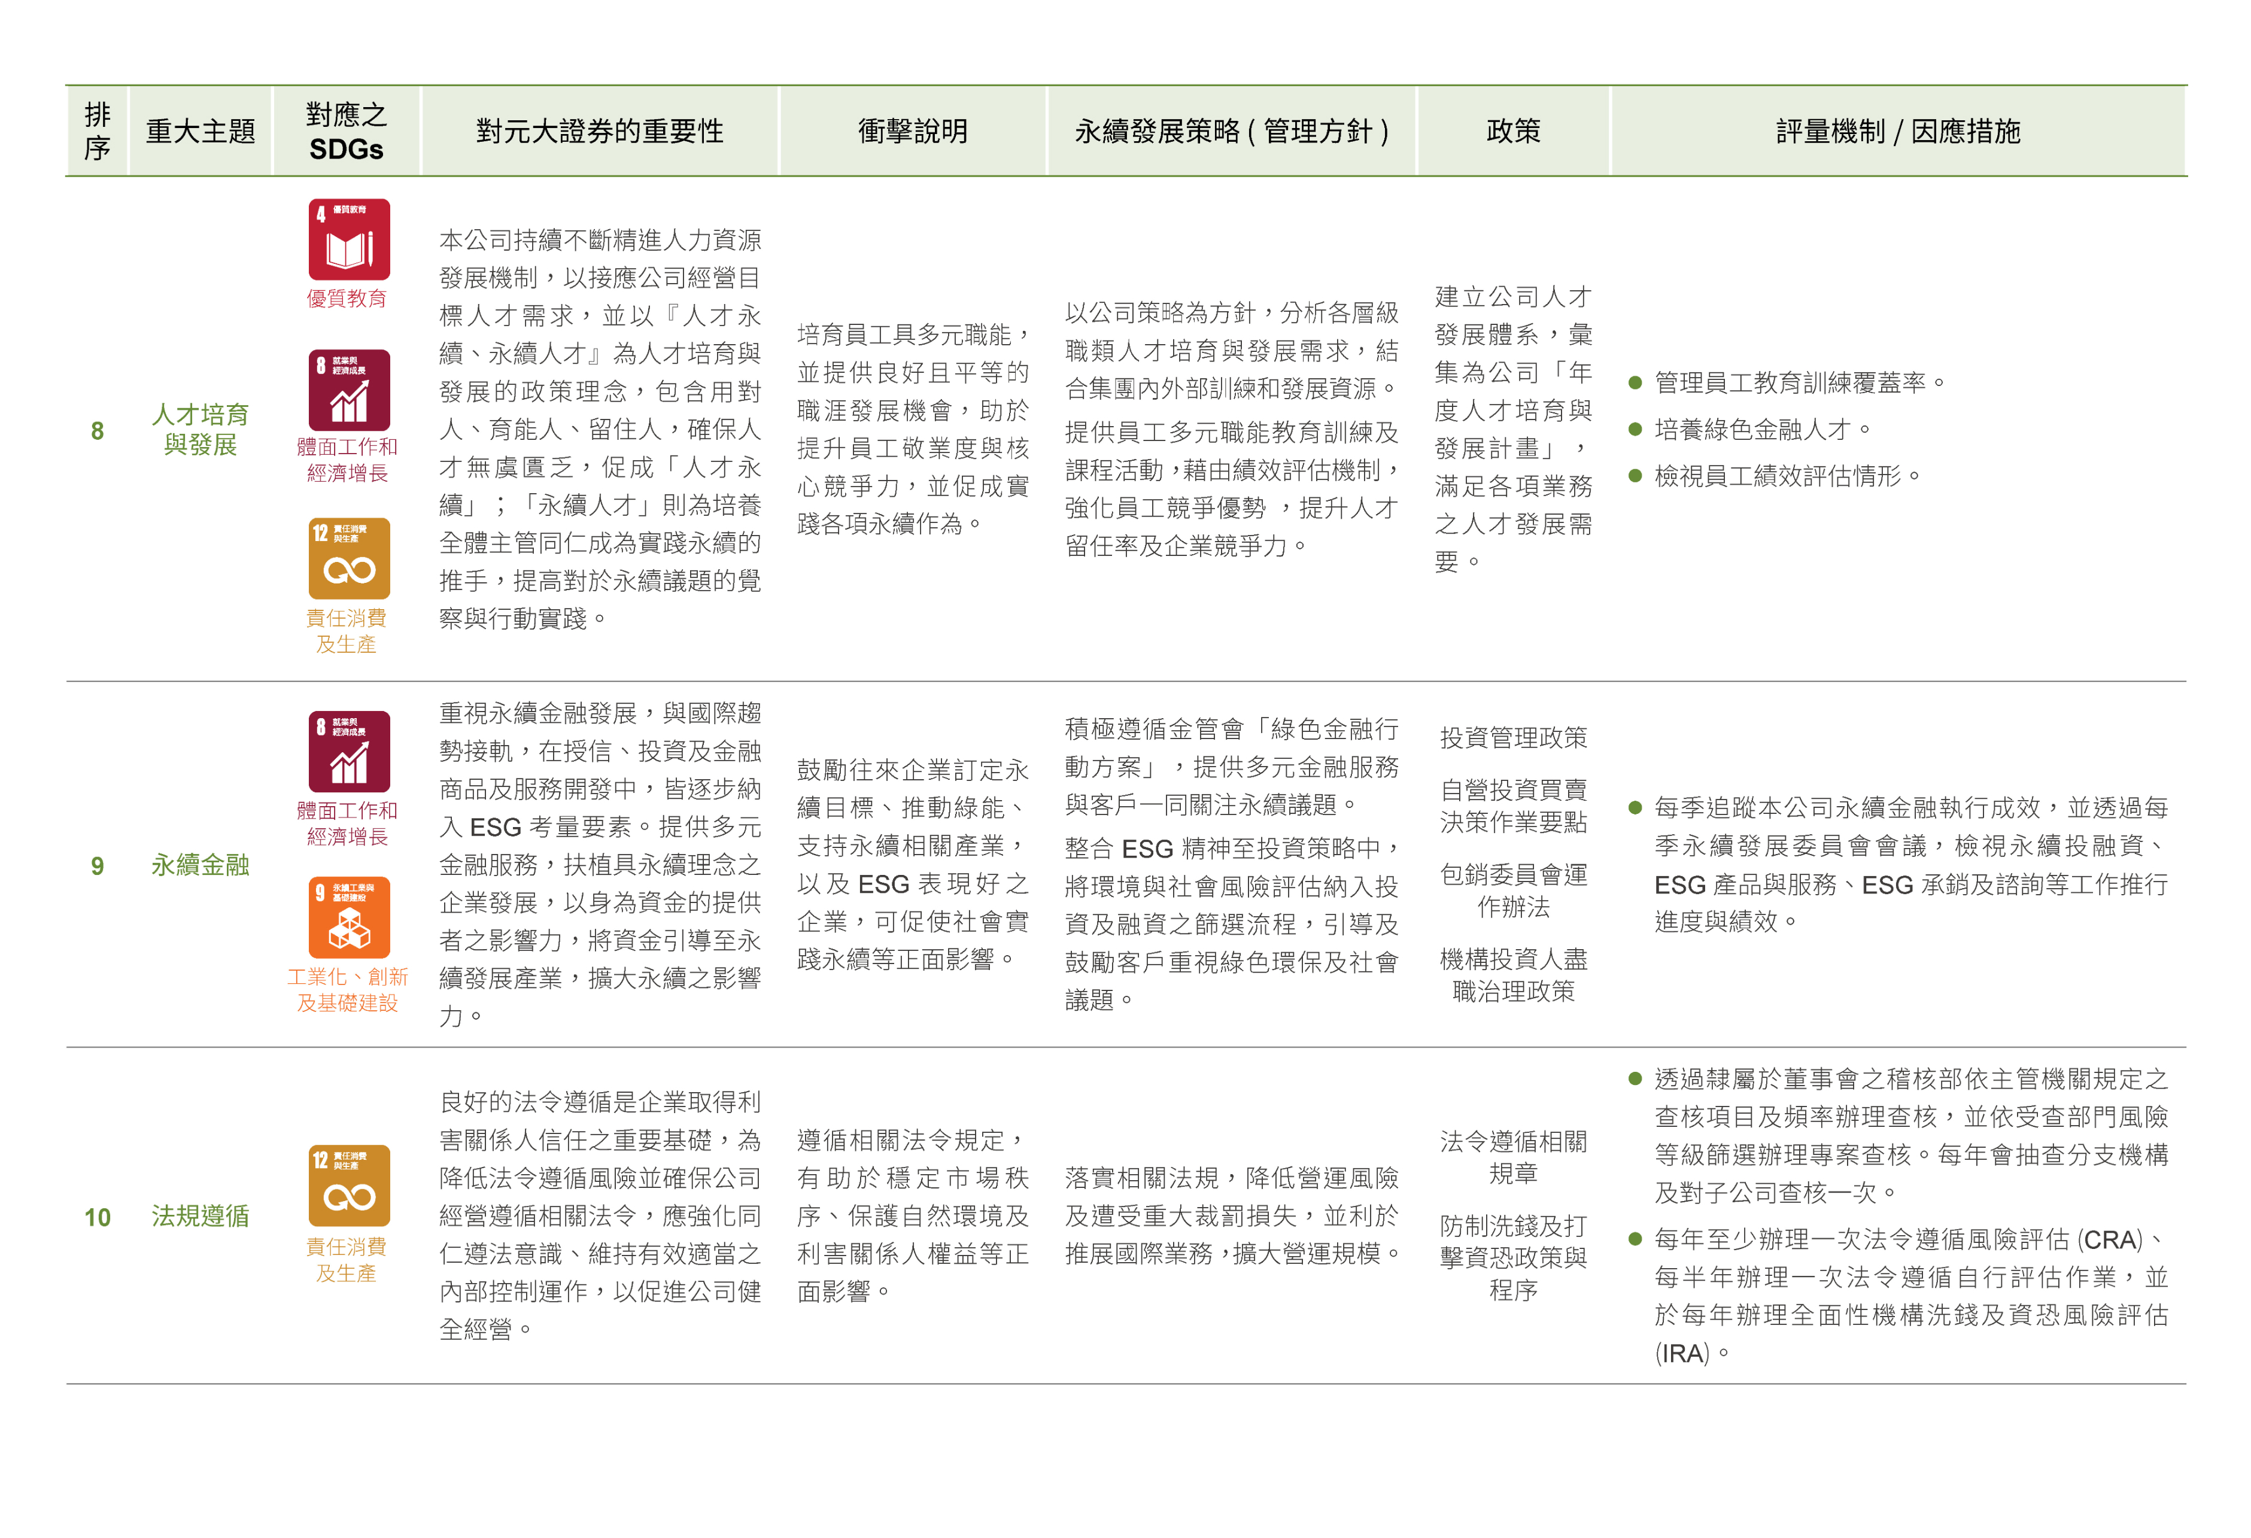The width and height of the screenshot is (2251, 1538).
Task: Click 防制洗錢及打擊資恐政策與程序 policy text
Action: coord(1513,1257)
